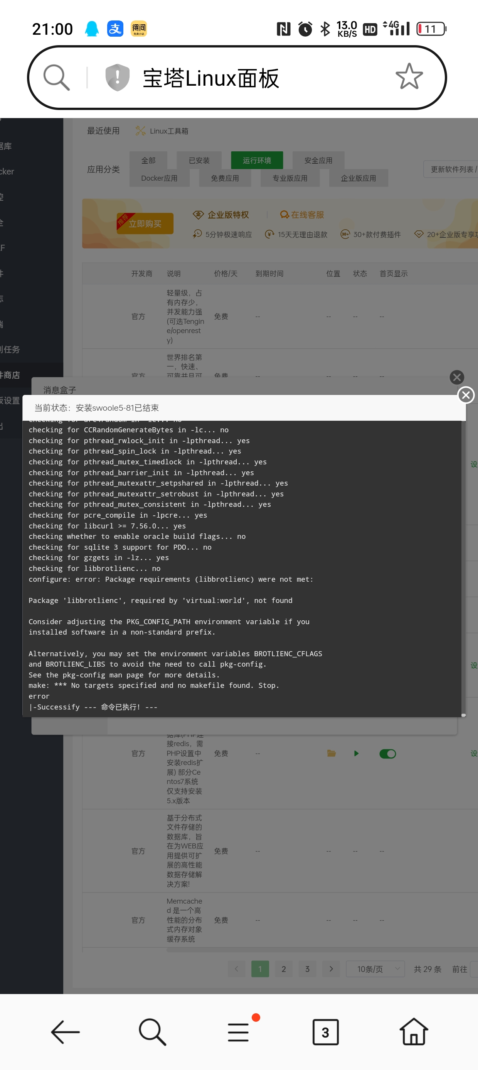
Task: Click the 在线客服 headset icon
Action: pos(284,215)
